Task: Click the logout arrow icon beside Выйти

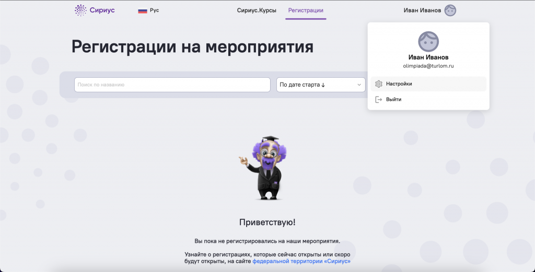Action: coord(378,100)
